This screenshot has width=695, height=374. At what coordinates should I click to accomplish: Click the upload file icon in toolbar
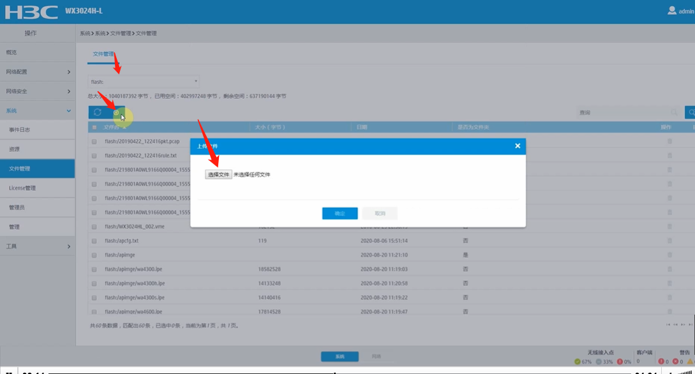coord(116,112)
